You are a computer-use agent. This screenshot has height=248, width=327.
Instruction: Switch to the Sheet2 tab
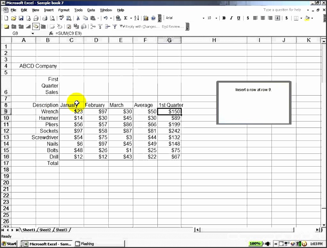click(45, 230)
